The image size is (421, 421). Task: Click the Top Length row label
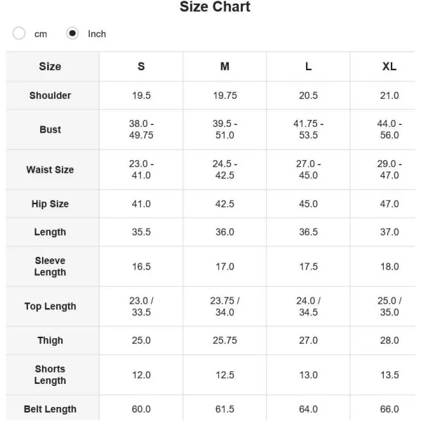[x=51, y=307]
